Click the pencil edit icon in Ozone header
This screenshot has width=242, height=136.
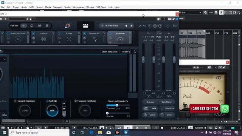point(140,26)
